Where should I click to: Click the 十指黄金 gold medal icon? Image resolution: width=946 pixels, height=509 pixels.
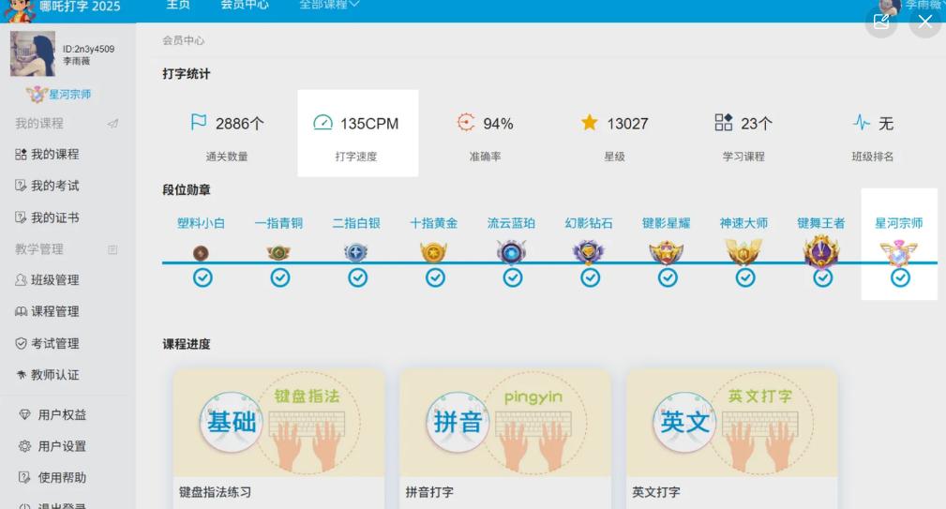[x=434, y=253]
